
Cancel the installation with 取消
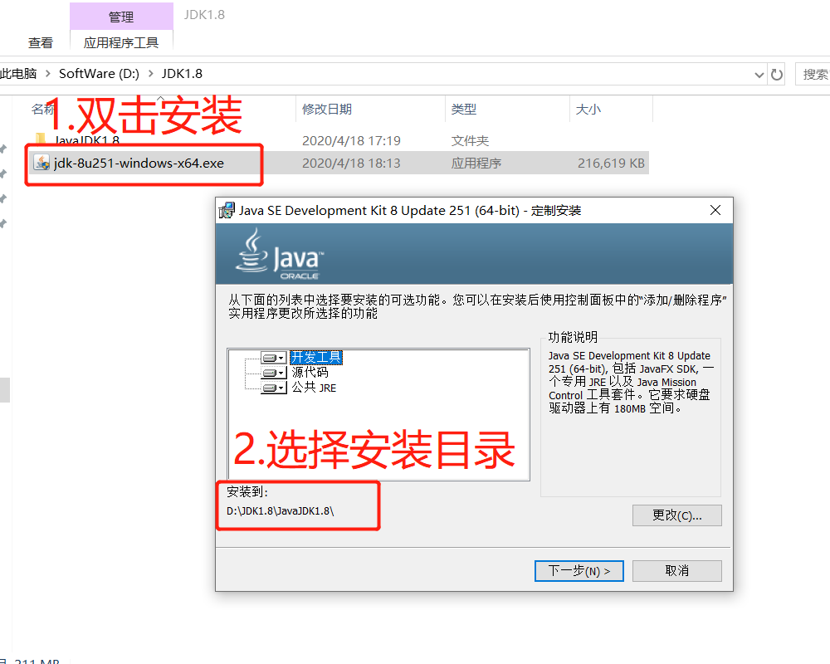point(676,571)
